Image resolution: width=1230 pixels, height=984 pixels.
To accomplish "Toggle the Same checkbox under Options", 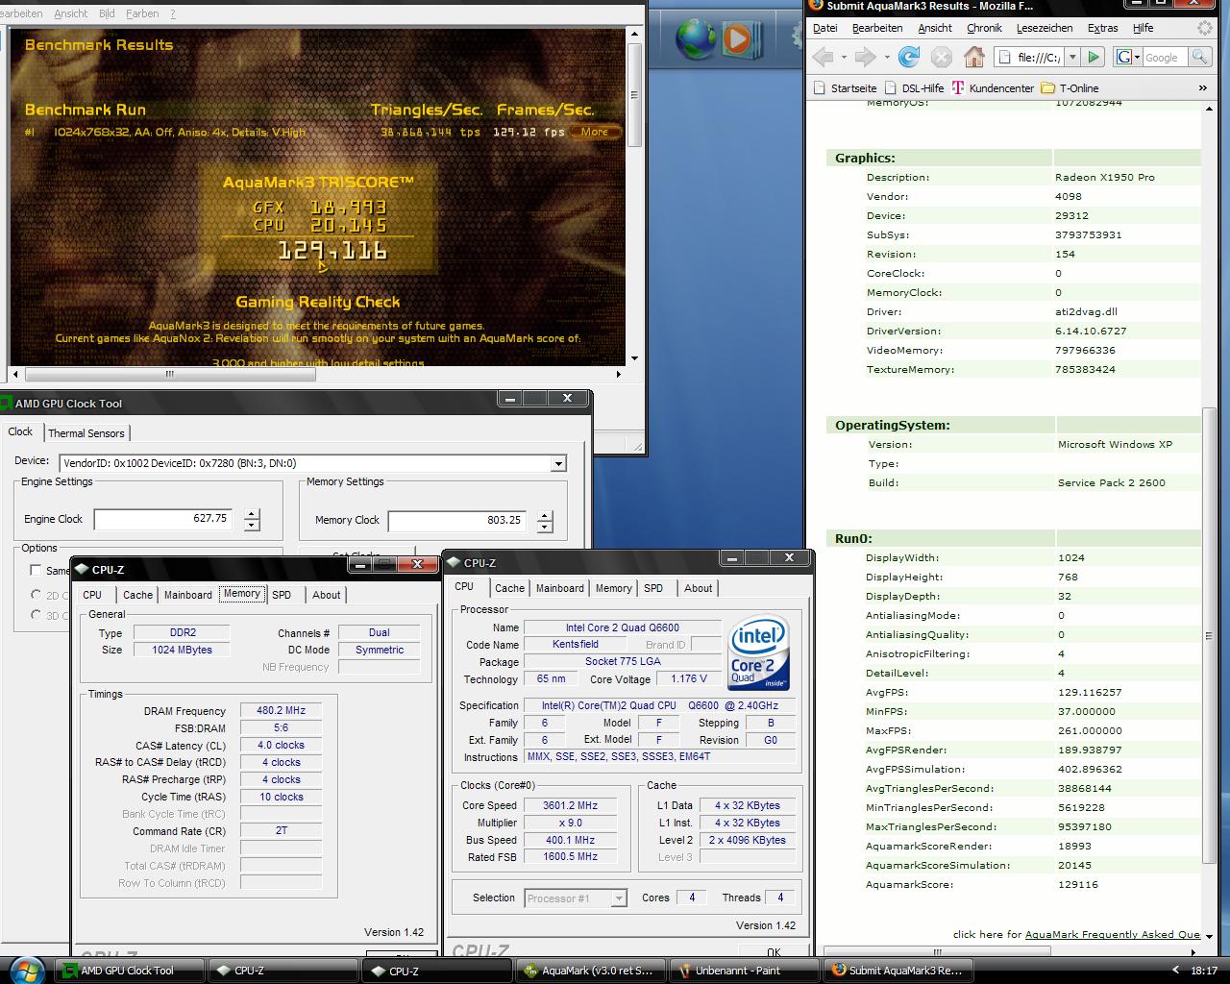I will pyautogui.click(x=36, y=571).
